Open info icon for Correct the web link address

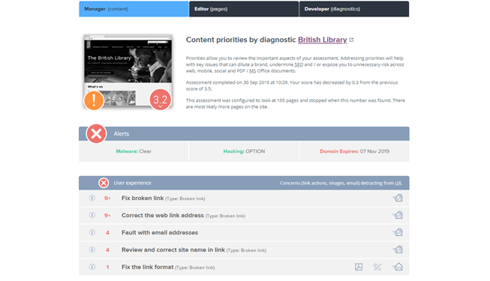(92, 215)
